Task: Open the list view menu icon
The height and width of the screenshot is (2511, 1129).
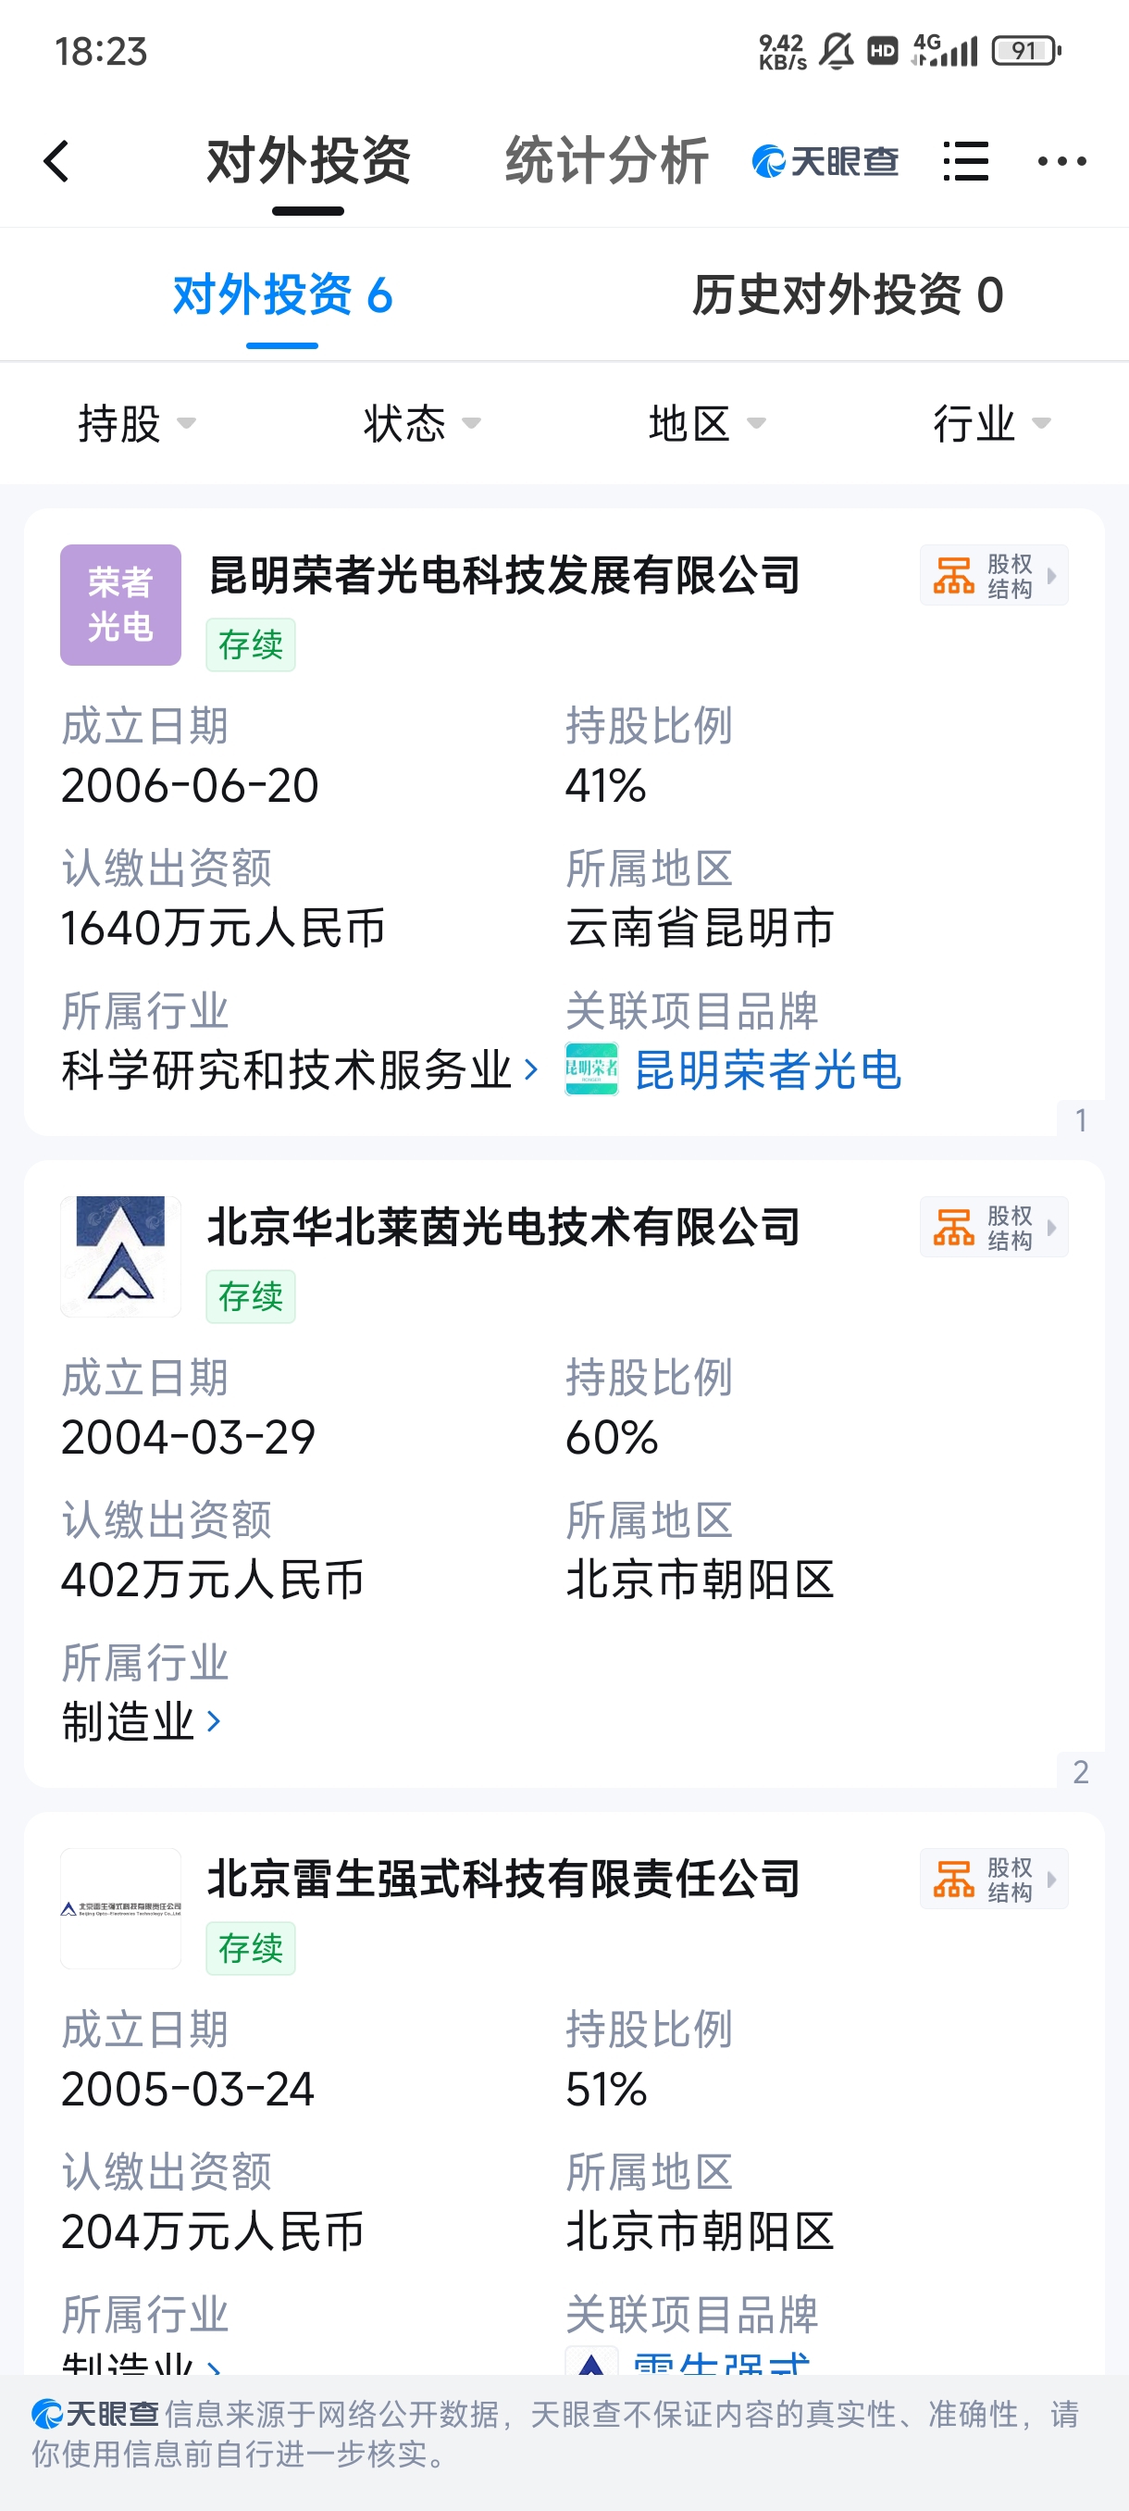Action: click(x=965, y=161)
